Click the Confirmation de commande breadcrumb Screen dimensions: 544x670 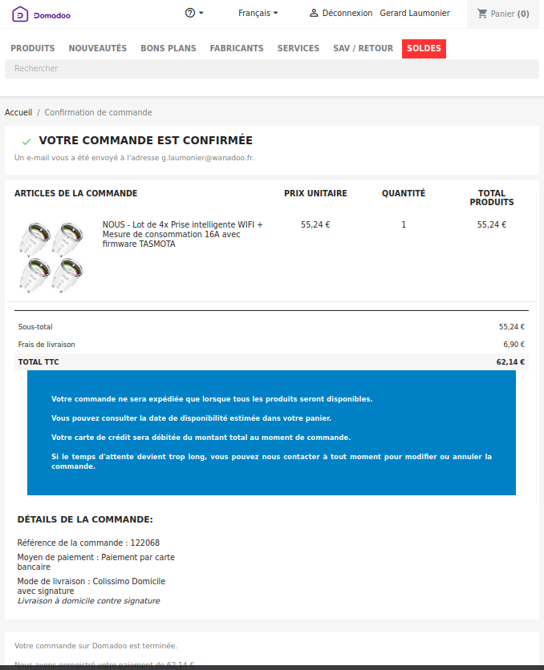pyautogui.click(x=98, y=113)
